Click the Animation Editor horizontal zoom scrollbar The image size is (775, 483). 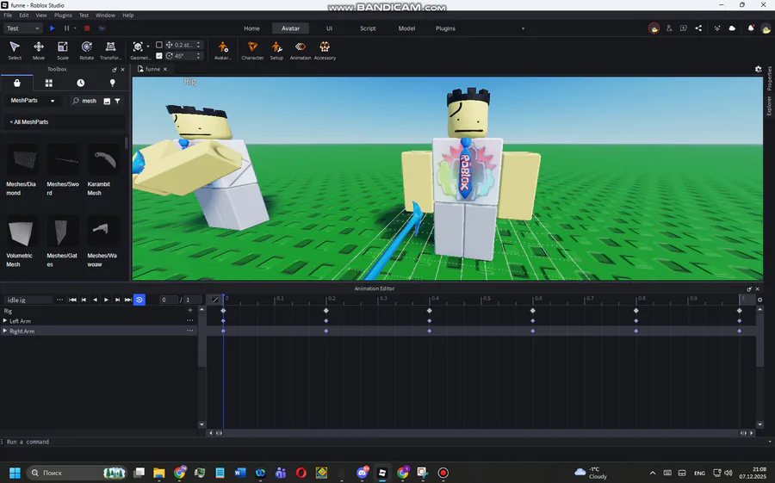[x=480, y=433]
